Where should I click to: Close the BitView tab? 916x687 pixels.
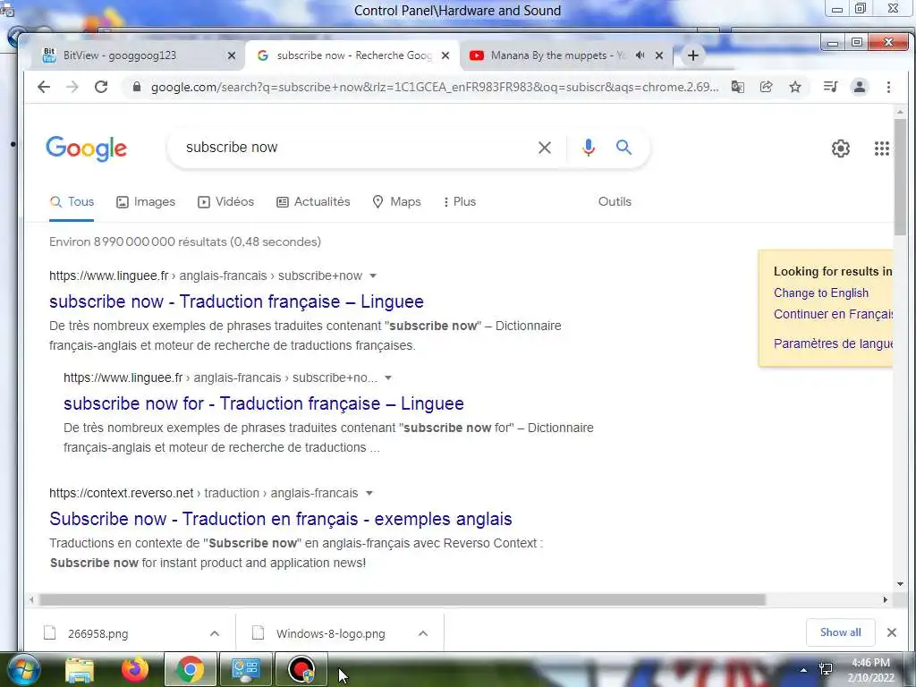click(x=232, y=55)
